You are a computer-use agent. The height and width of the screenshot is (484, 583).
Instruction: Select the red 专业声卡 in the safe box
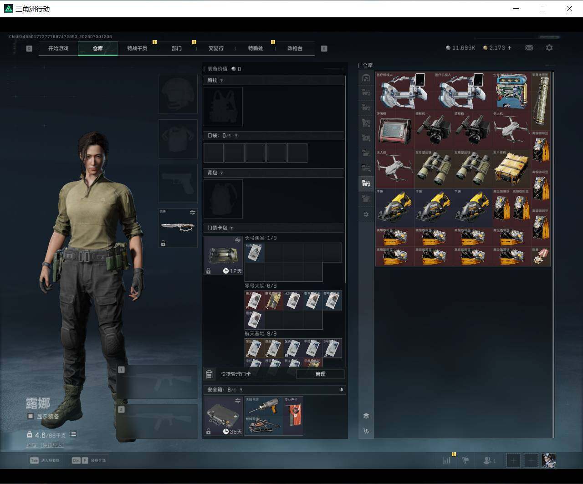(x=293, y=416)
